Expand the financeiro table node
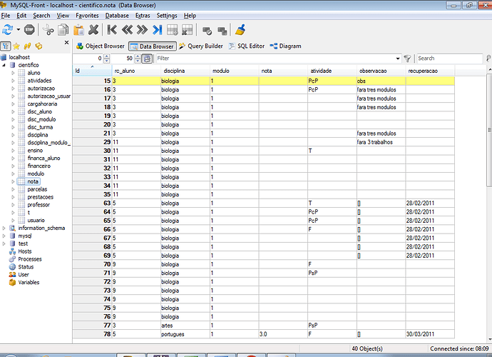The height and width of the screenshot is (357, 492). pos(13,166)
